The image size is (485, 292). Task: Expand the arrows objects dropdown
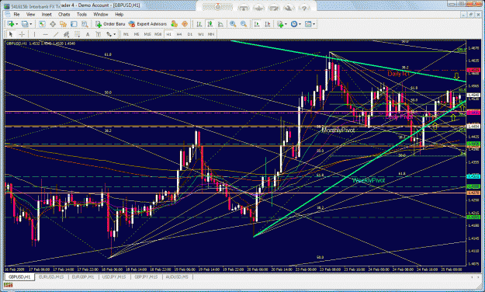point(114,34)
